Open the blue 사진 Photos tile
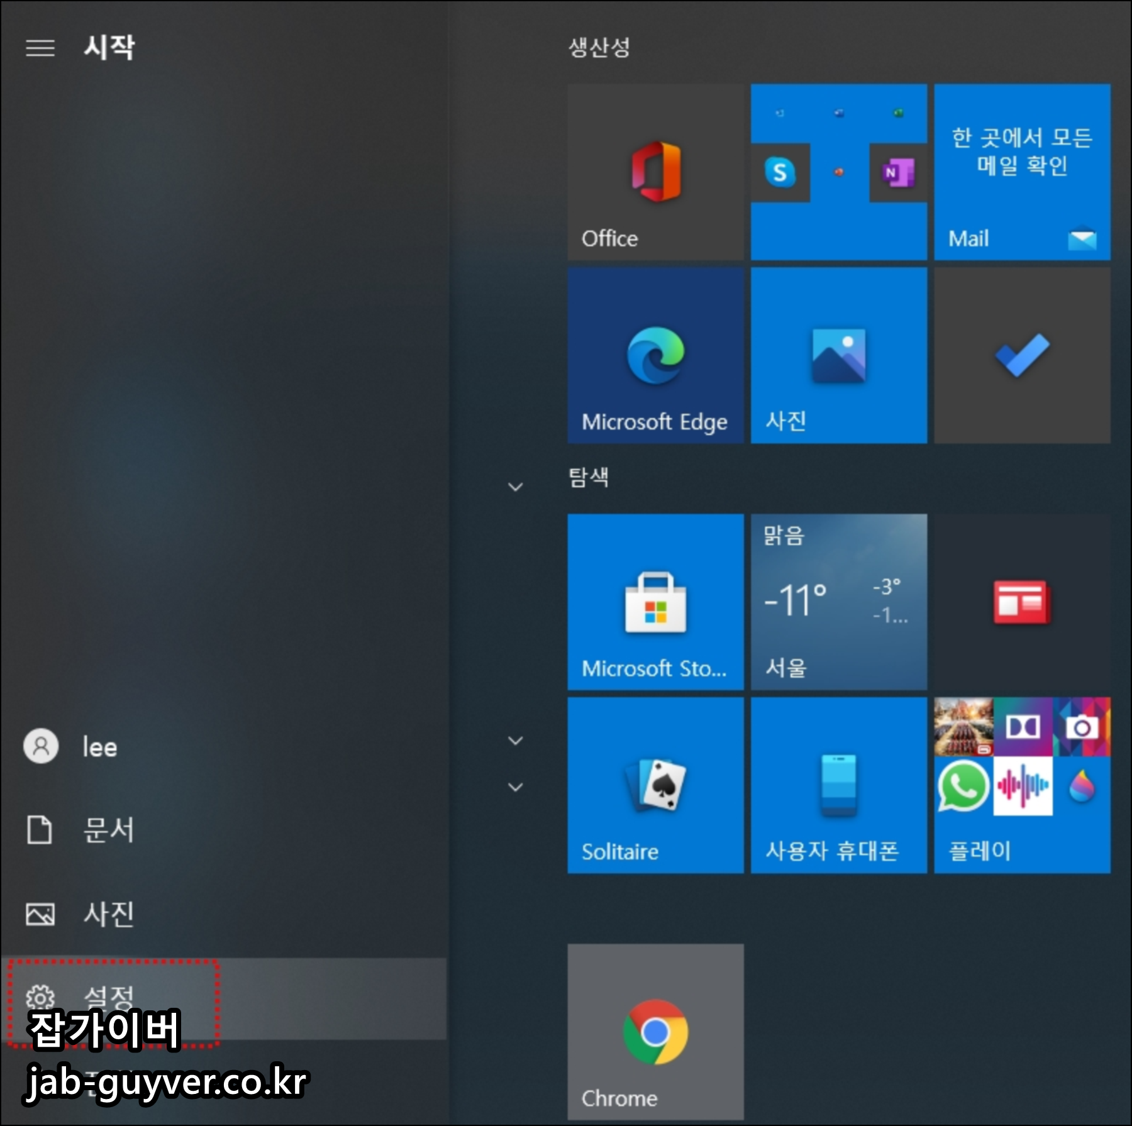Viewport: 1132px width, 1126px height. coord(839,355)
